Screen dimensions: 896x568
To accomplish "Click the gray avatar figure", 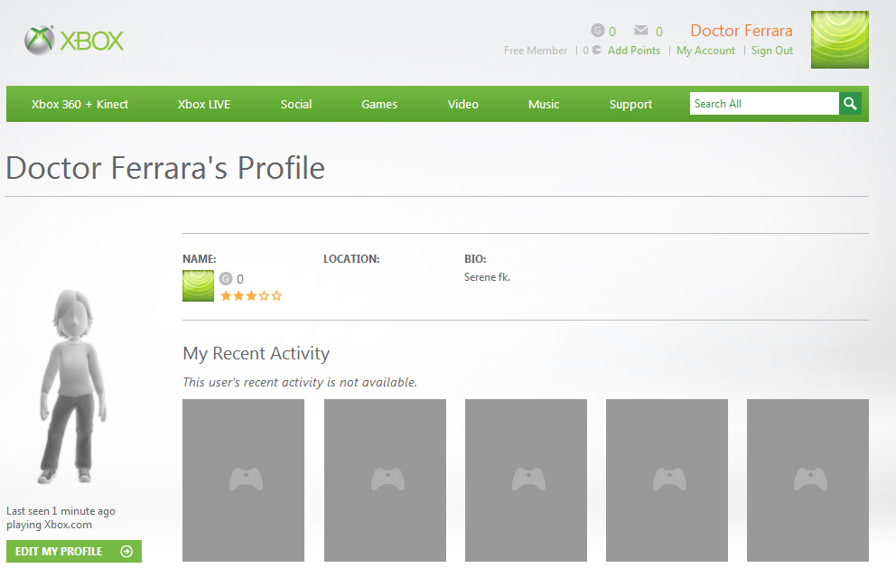I will click(x=73, y=386).
